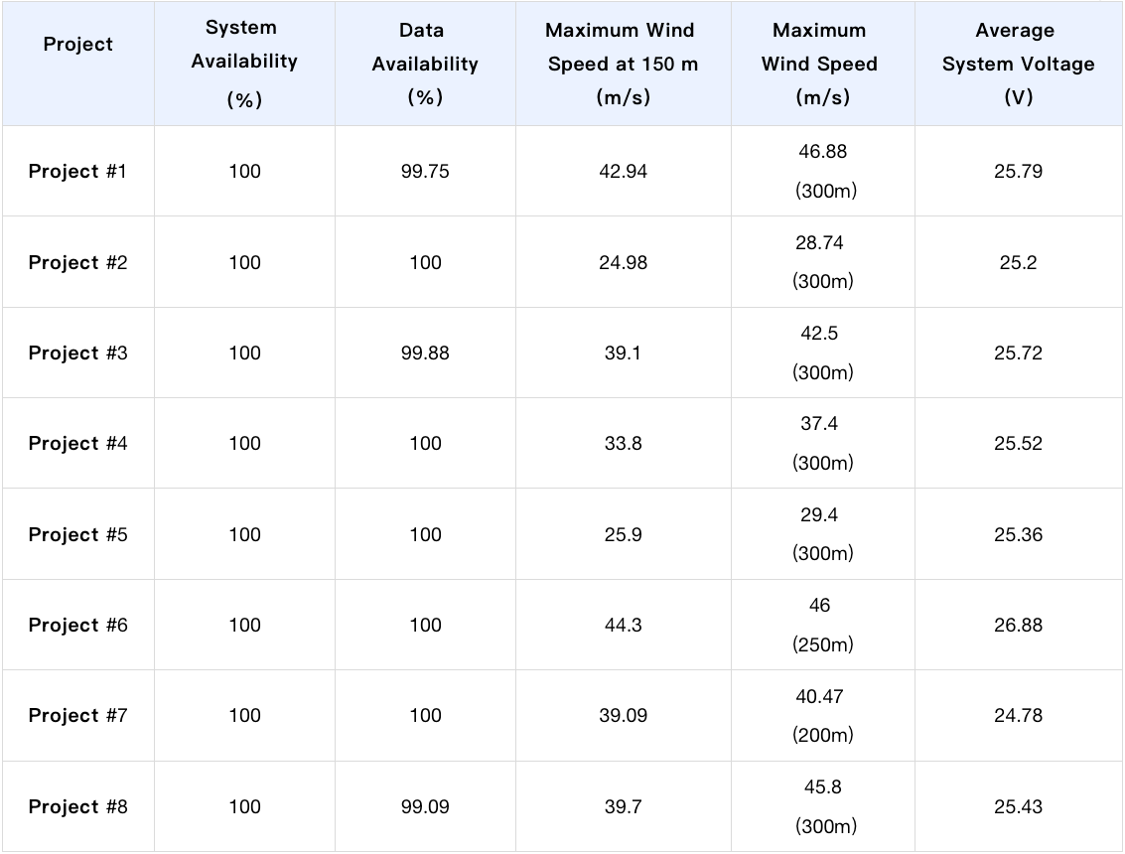Click the Project #8 row label

click(77, 806)
